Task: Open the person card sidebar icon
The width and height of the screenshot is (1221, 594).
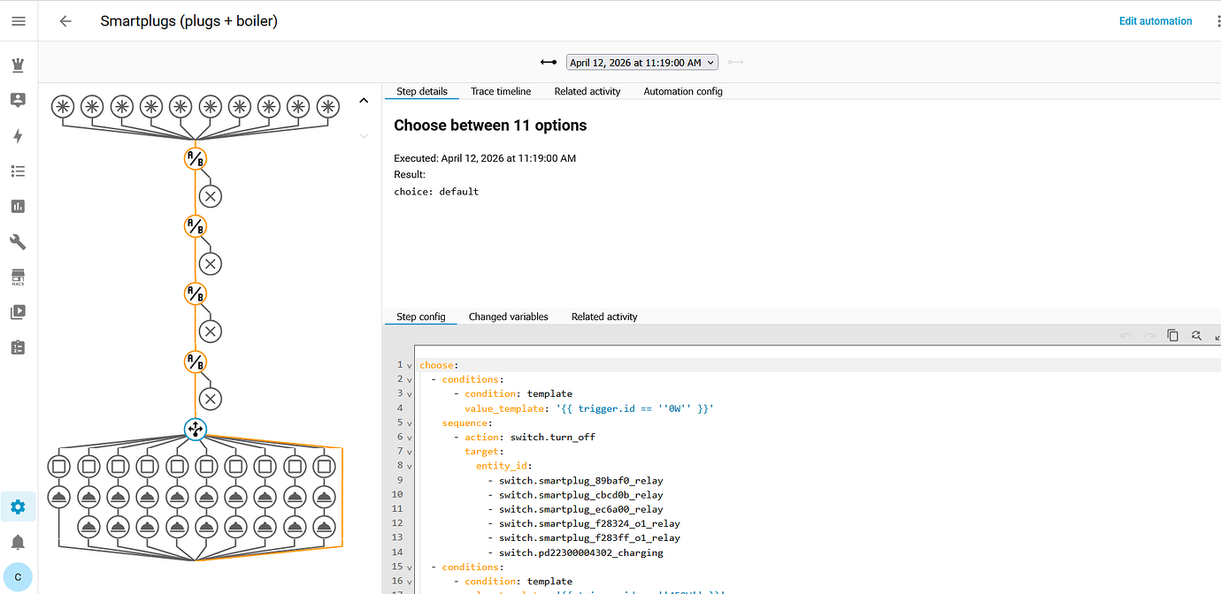Action: [x=18, y=100]
